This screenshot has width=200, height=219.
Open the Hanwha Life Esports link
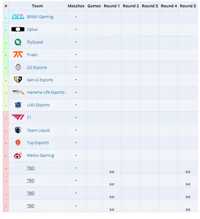click(x=46, y=92)
